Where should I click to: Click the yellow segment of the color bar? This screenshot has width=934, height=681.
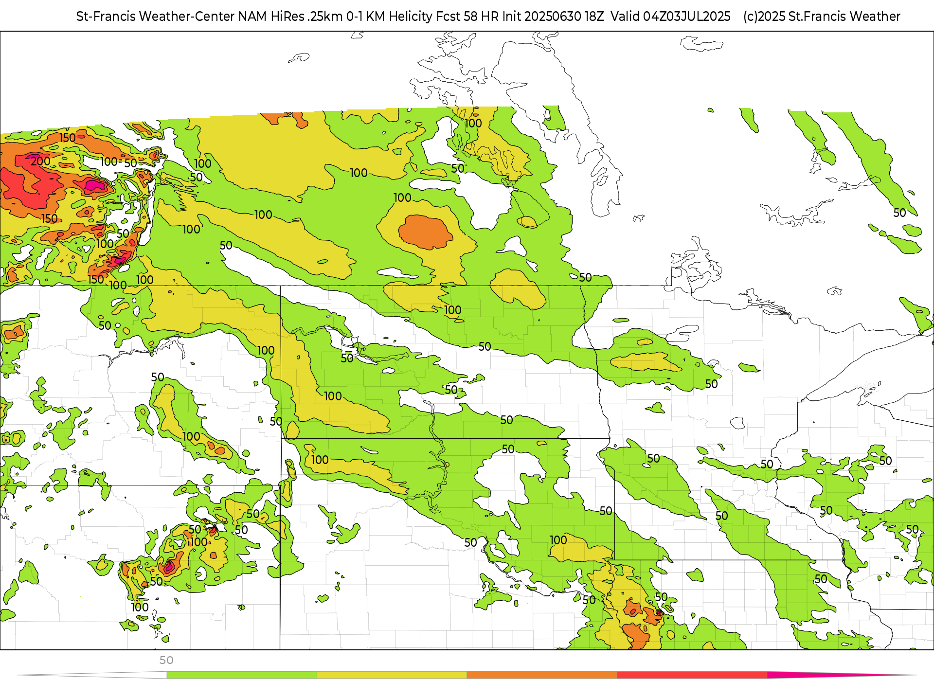(x=392, y=675)
